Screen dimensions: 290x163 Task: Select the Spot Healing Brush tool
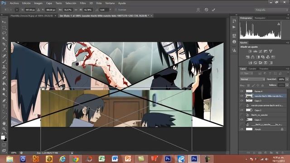tap(4, 56)
